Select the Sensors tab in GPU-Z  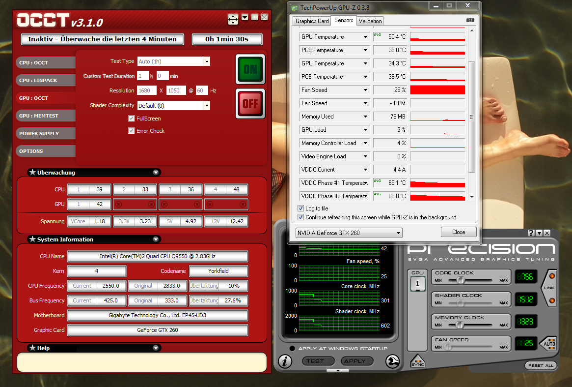pyautogui.click(x=344, y=20)
